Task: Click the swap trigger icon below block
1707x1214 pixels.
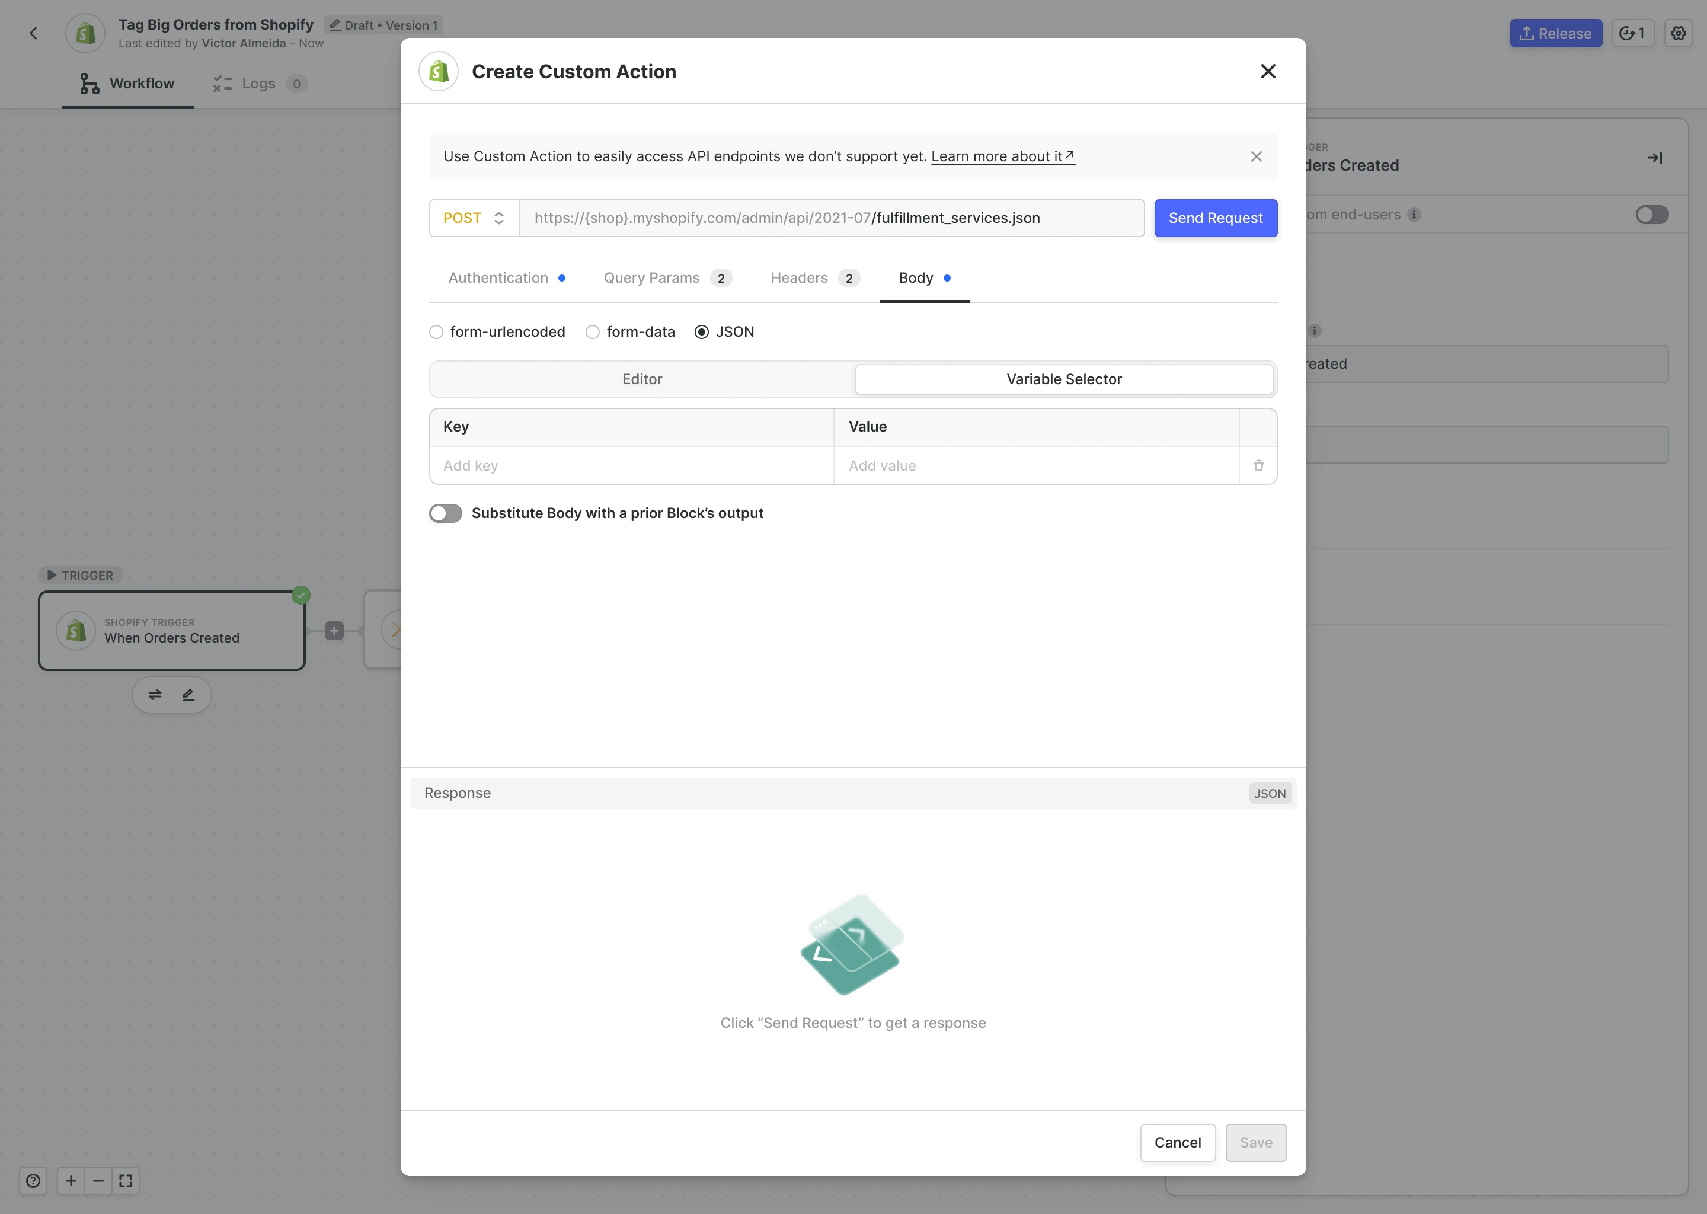Action: click(x=155, y=695)
